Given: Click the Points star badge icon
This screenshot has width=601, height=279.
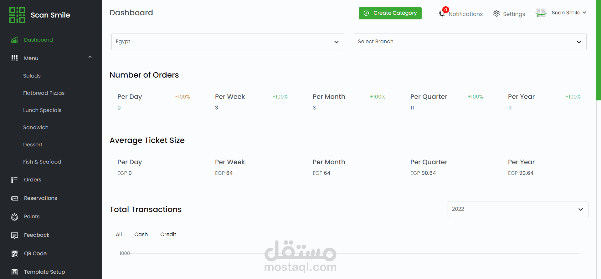Looking at the screenshot, I should (x=14, y=217).
